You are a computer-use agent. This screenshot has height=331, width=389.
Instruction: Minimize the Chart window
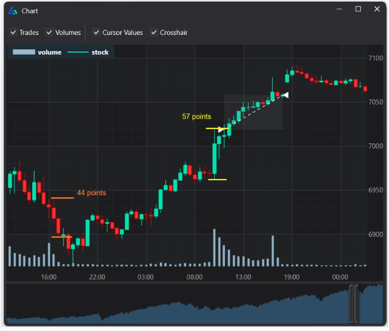pos(340,9)
